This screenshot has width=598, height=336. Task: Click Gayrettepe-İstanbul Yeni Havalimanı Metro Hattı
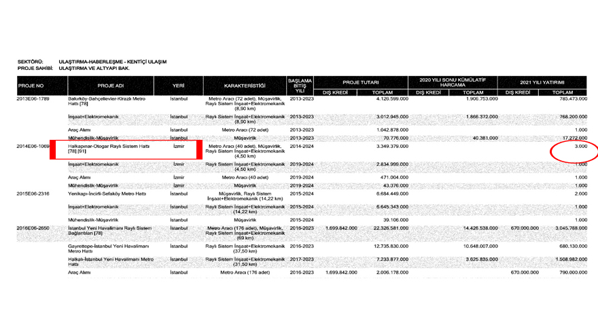(107, 248)
